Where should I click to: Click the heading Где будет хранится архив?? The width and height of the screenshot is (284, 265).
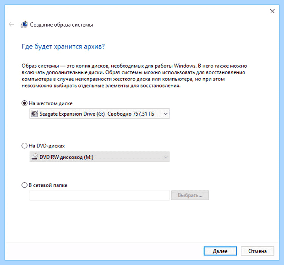[63, 47]
